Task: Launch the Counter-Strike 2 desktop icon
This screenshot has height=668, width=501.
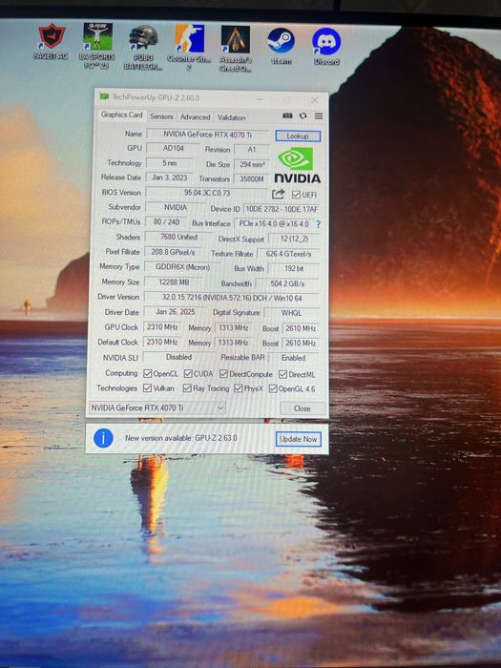Action: click(189, 47)
